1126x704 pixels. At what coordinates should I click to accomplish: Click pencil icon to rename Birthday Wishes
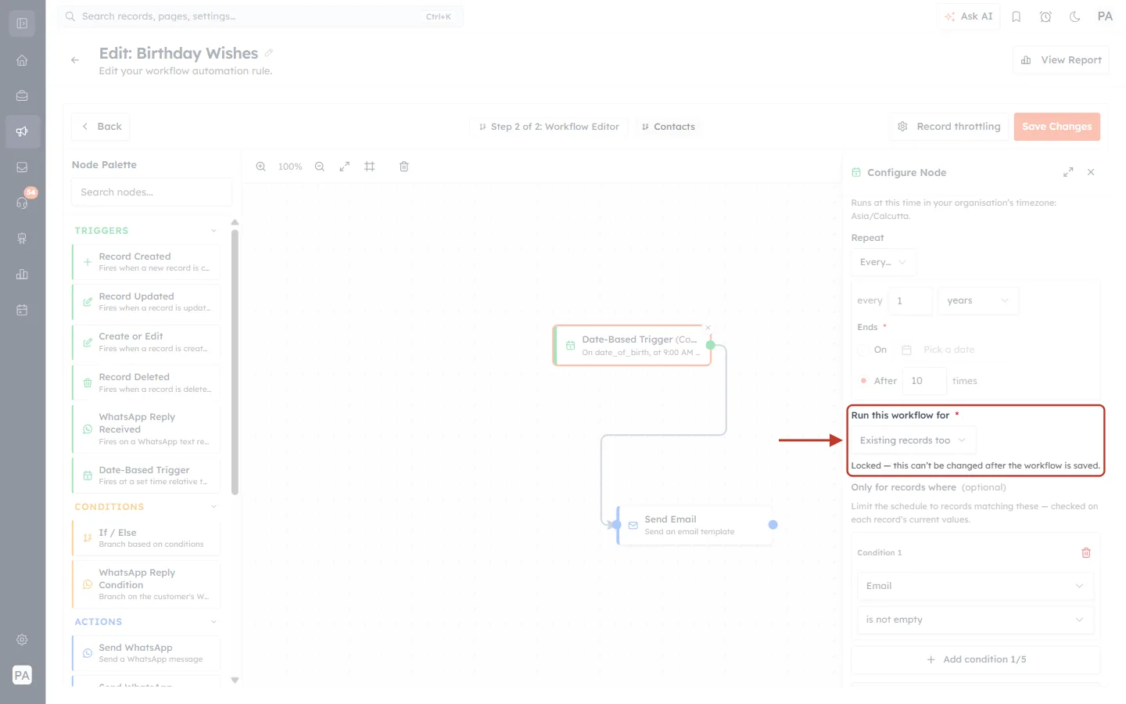pos(269,52)
